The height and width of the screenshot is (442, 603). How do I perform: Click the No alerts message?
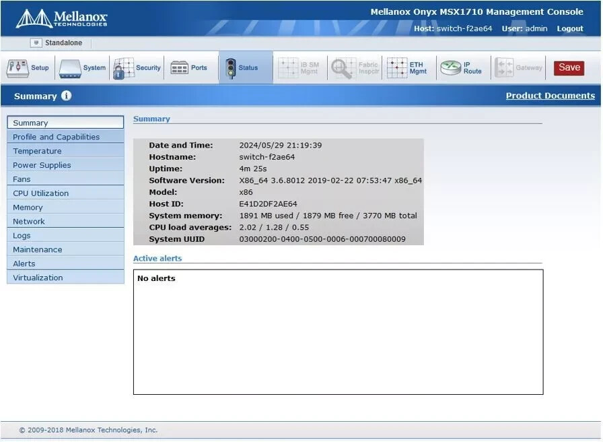pos(156,278)
